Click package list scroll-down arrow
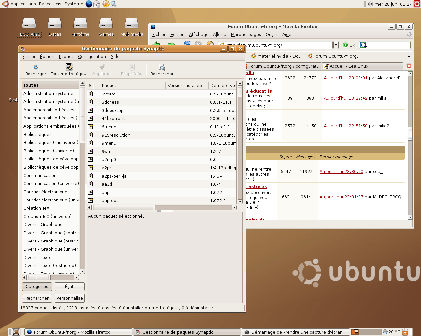 coord(240,202)
